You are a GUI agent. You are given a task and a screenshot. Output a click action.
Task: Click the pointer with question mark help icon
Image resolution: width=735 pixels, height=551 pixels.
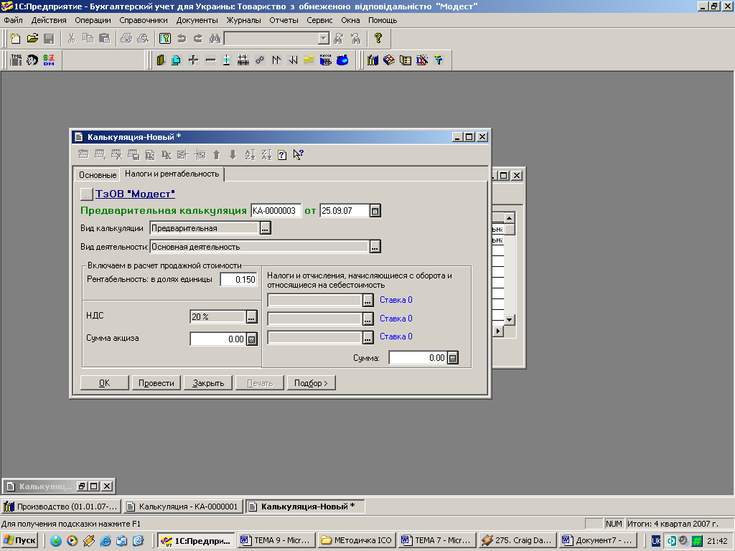[298, 155]
